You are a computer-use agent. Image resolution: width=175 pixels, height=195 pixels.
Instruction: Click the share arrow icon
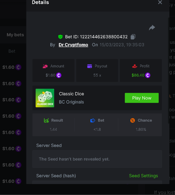tap(152, 28)
